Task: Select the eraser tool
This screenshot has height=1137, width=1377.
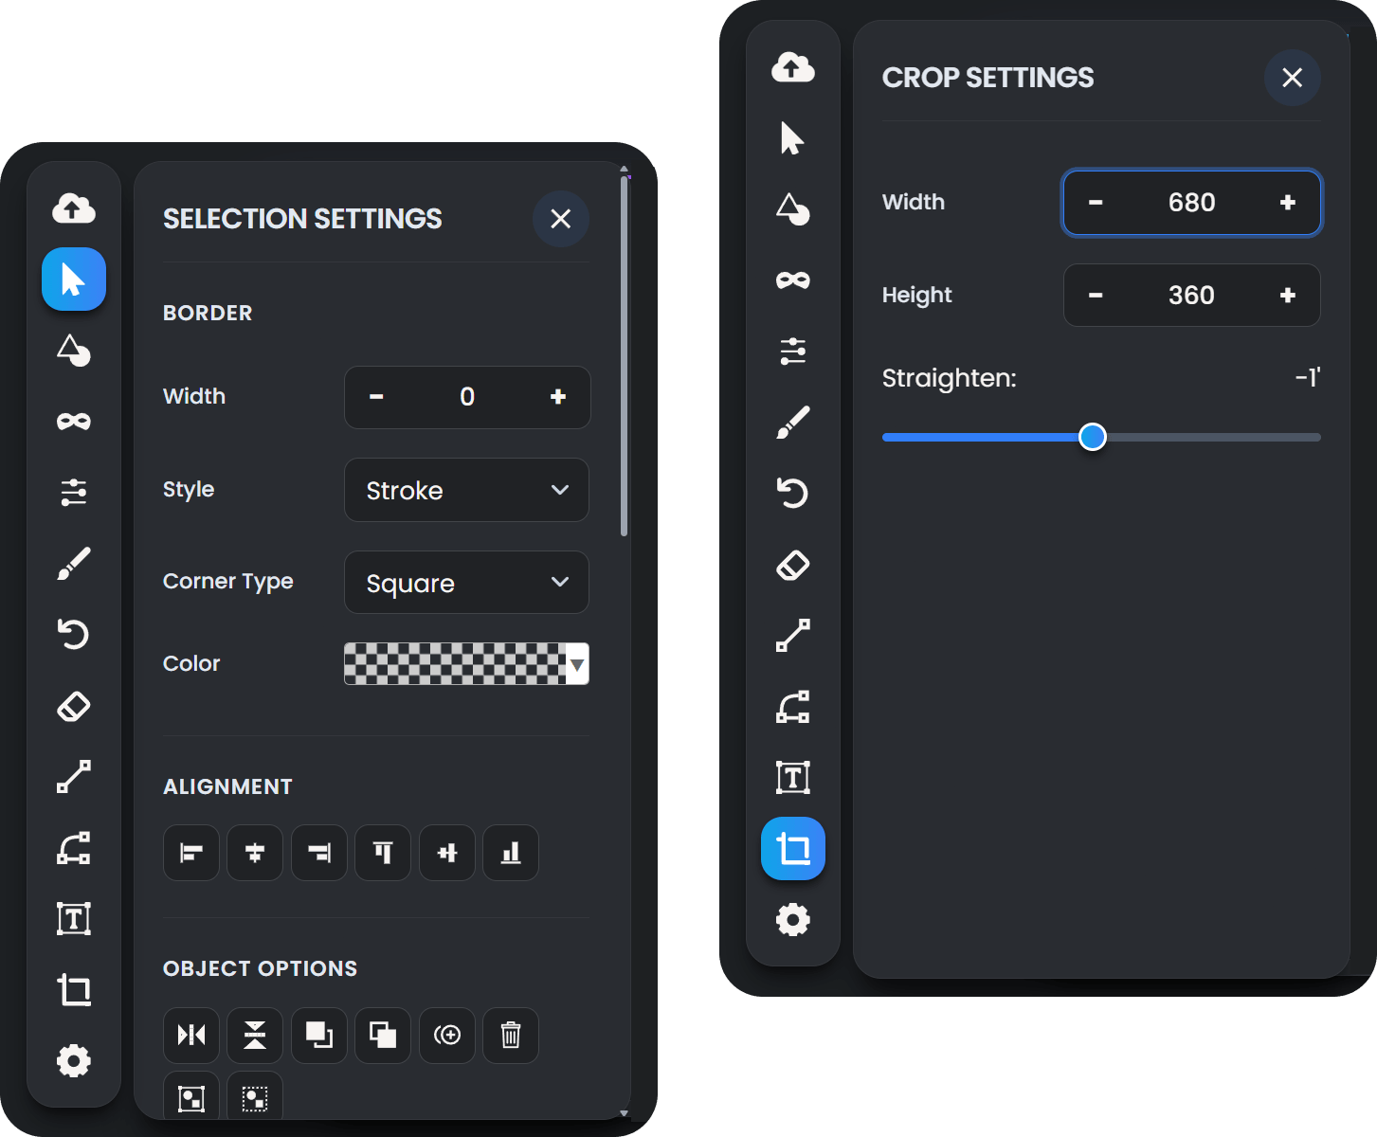Action: coord(74,705)
